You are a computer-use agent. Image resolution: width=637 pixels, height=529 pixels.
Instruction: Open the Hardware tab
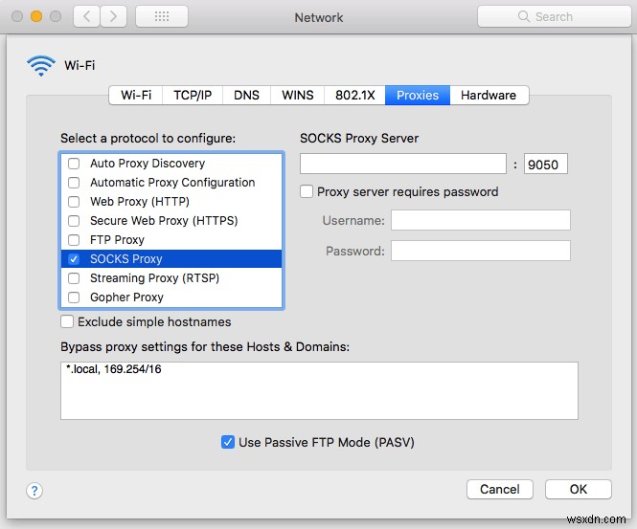point(489,96)
